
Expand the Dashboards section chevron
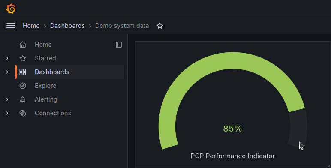(x=7, y=72)
